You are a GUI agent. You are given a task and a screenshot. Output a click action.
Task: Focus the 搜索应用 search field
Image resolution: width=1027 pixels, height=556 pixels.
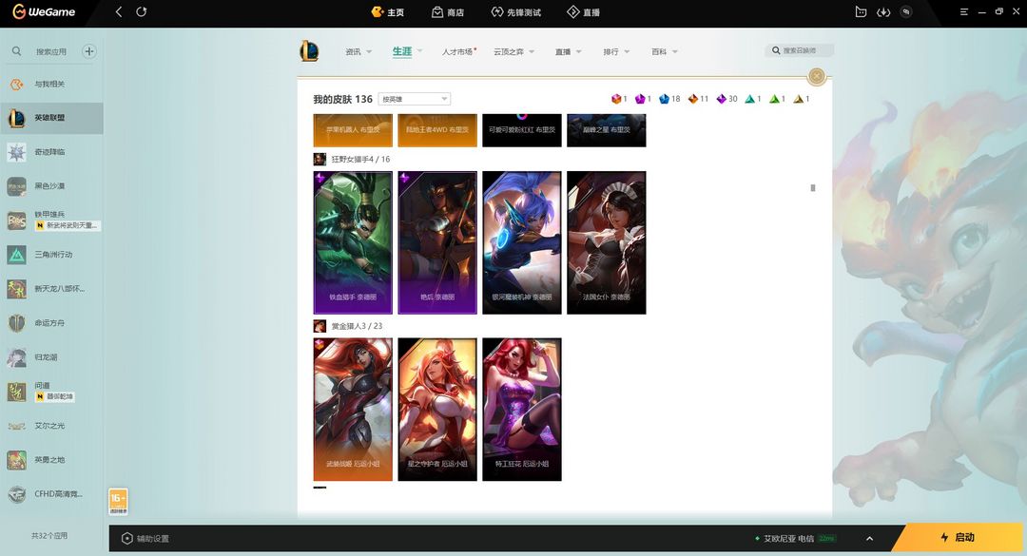pos(51,51)
